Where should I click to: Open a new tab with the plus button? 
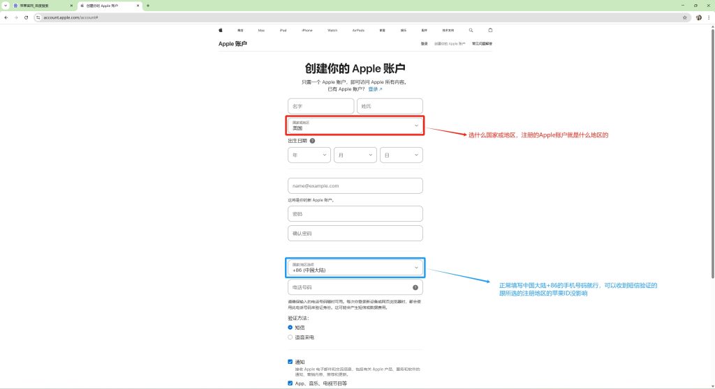148,6
